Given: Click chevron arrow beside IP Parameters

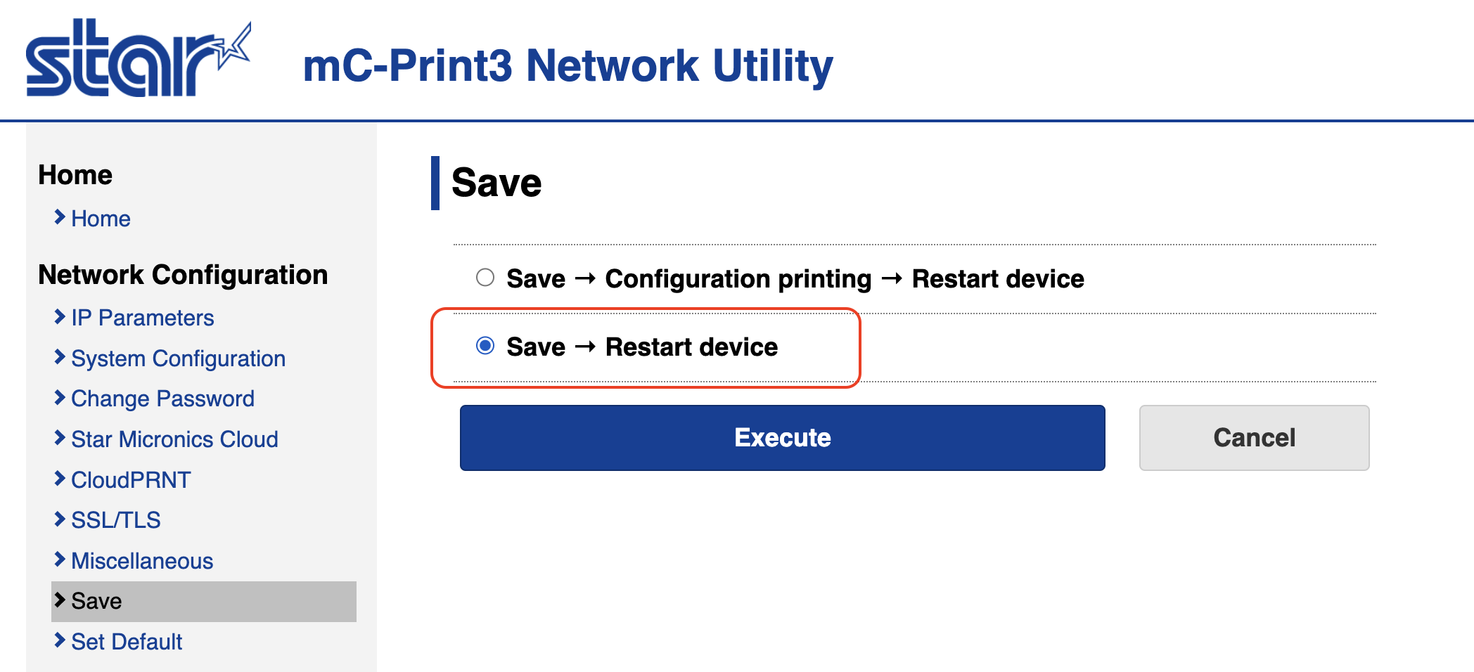Looking at the screenshot, I should 60,317.
